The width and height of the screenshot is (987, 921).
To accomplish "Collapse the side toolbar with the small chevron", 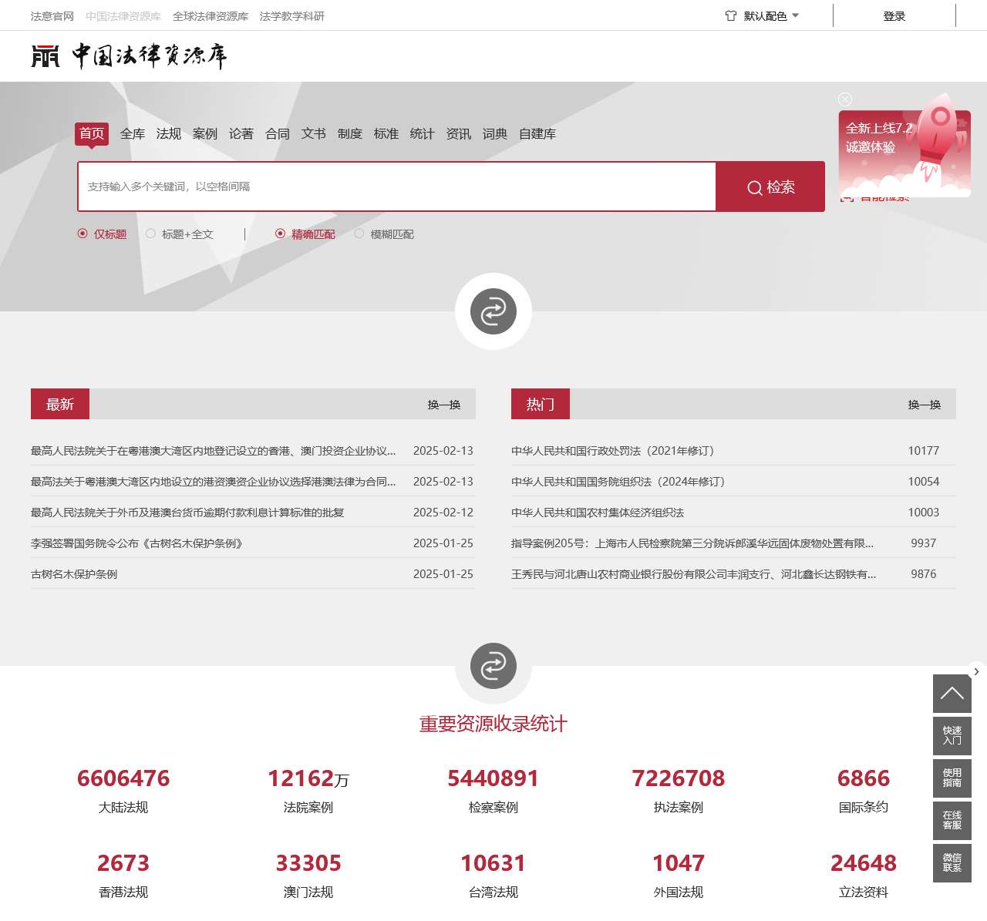I will tap(976, 671).
